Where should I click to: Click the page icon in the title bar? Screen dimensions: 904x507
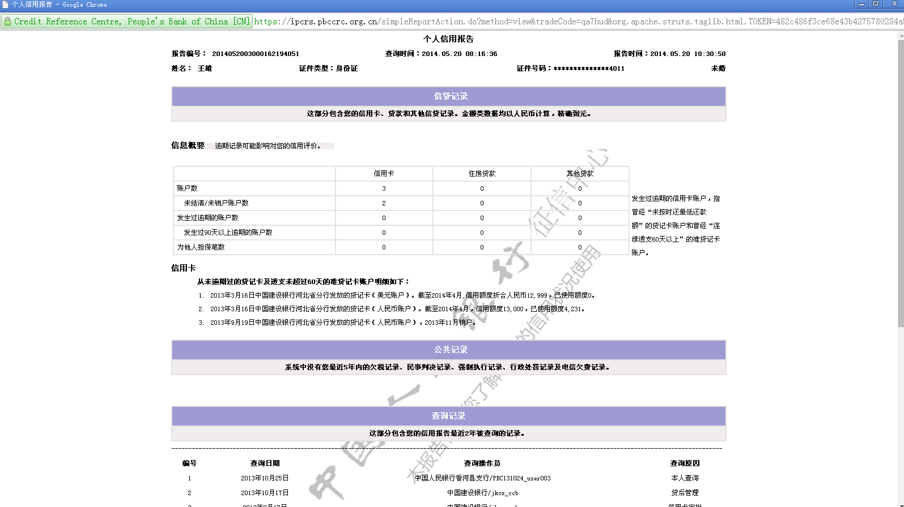(6, 5)
